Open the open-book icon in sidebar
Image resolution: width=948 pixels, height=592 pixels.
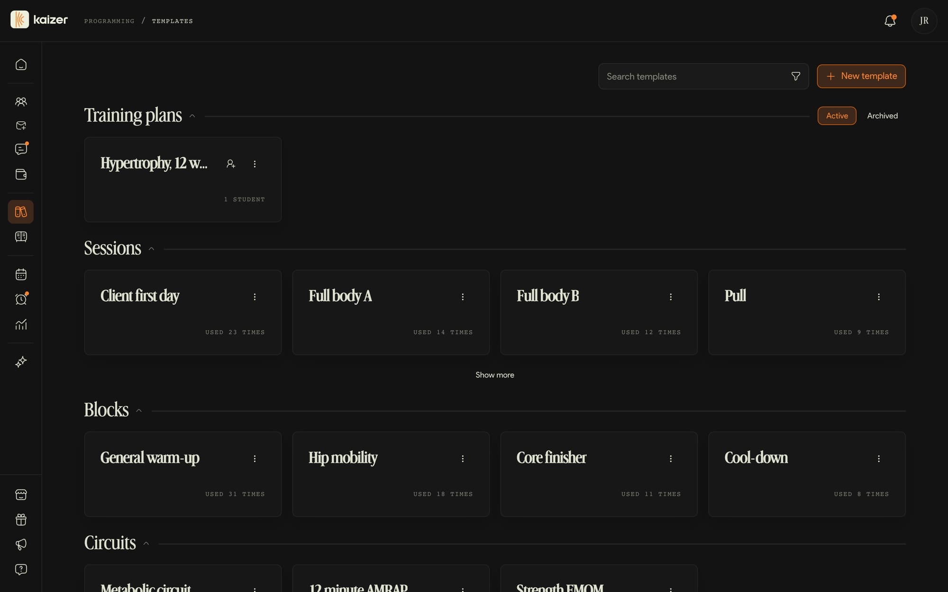21,236
